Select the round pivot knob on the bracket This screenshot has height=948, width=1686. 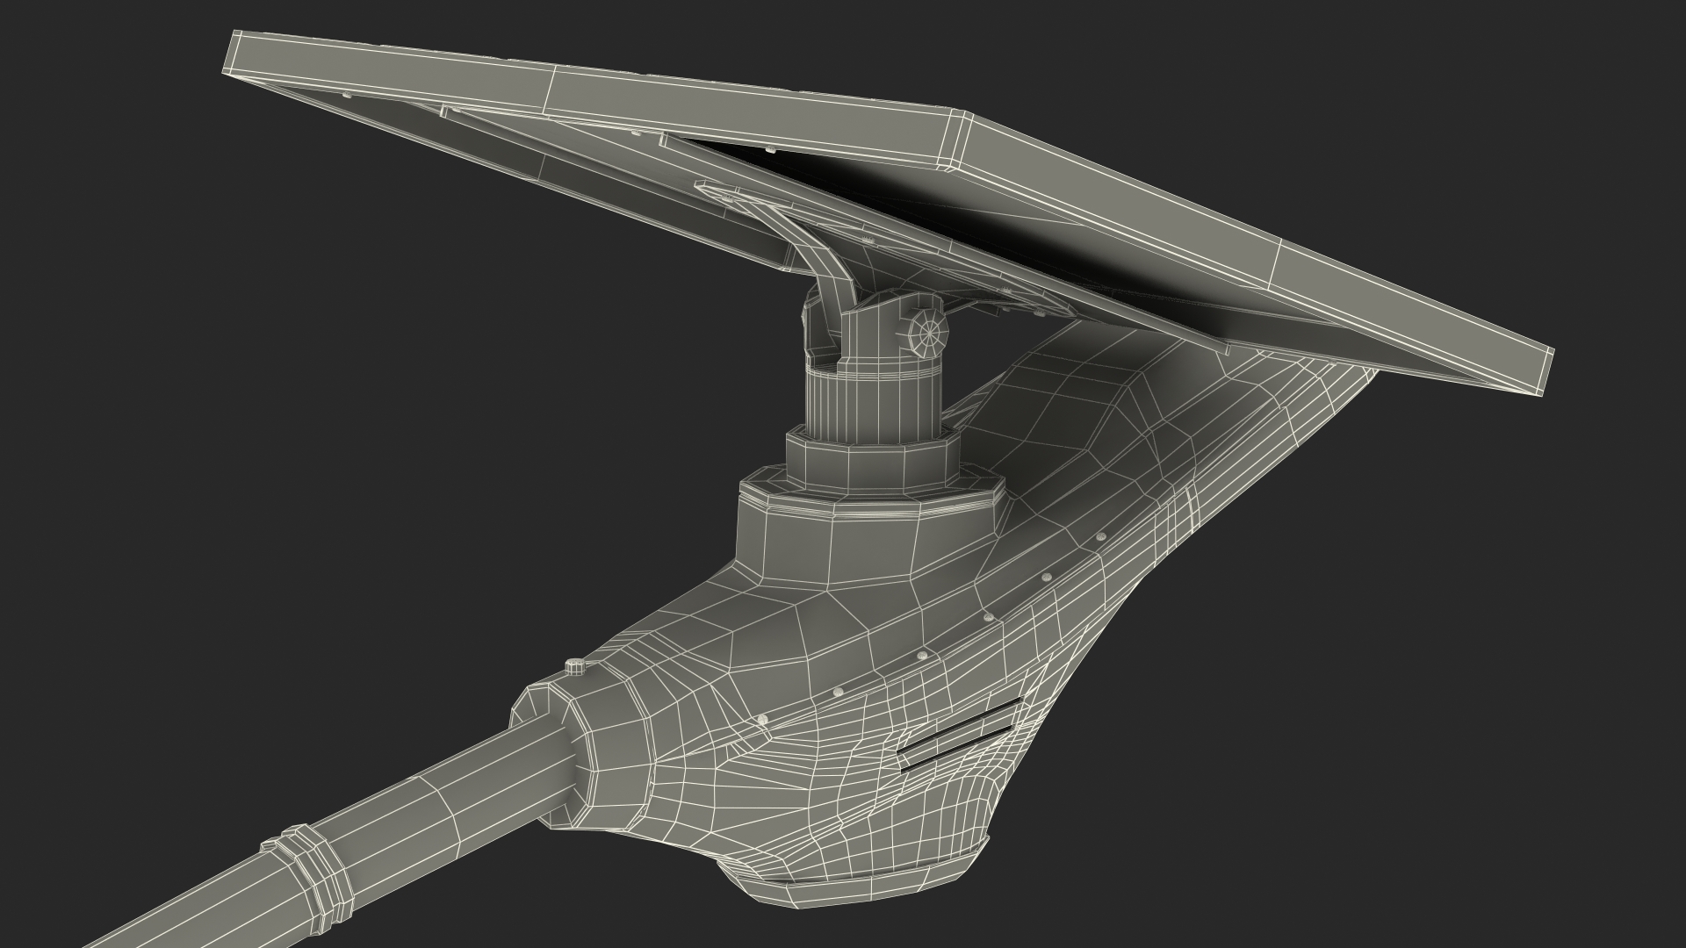(x=929, y=332)
